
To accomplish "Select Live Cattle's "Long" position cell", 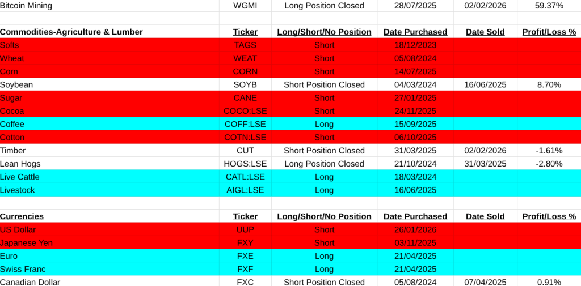I will click(x=324, y=177).
